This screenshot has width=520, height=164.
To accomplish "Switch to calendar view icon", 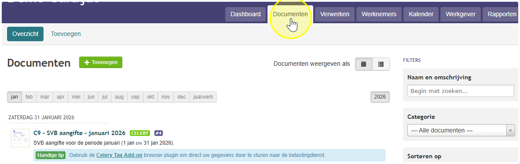I will tap(363, 64).
